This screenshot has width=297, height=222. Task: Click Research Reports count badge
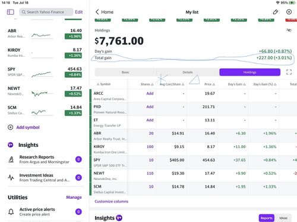click(x=78, y=159)
